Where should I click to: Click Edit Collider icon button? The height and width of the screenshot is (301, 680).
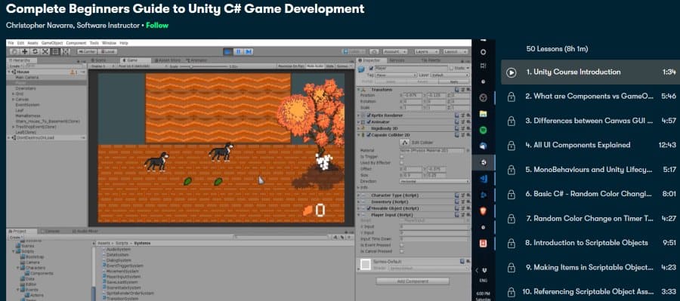click(404, 142)
